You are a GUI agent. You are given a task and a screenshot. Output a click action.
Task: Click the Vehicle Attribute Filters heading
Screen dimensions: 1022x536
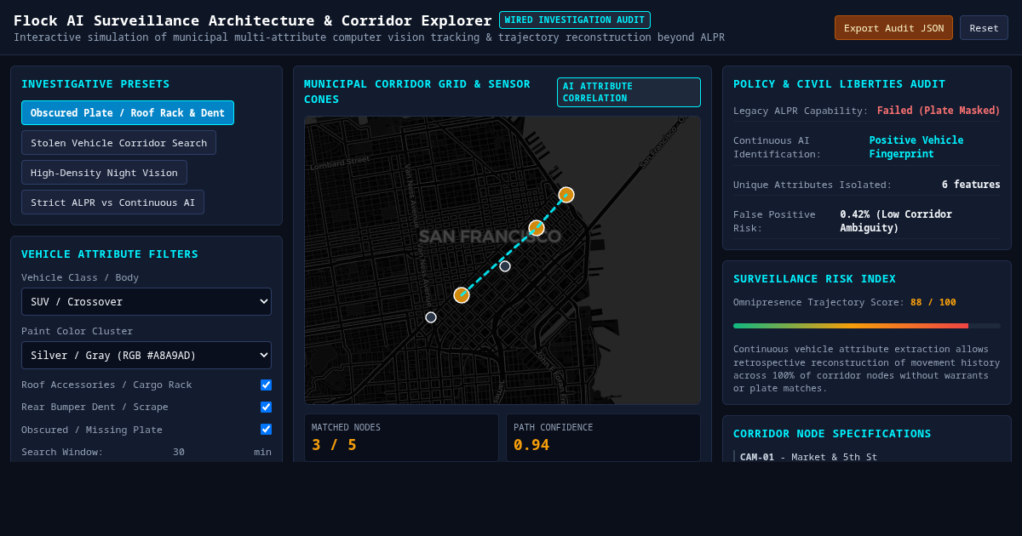tap(110, 254)
